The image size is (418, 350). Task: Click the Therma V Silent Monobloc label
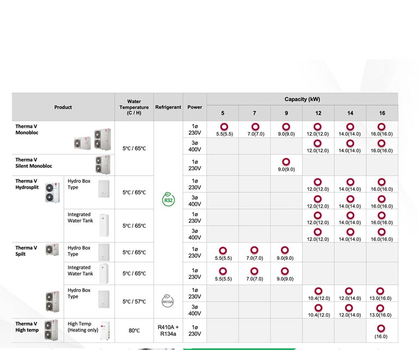pos(34,162)
